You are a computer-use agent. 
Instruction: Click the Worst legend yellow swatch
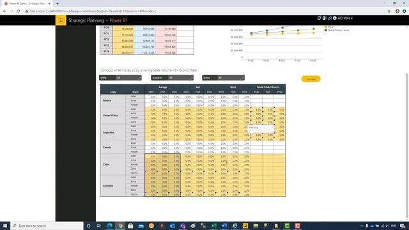[325, 27]
